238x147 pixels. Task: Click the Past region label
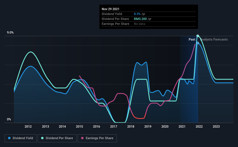tap(192, 39)
